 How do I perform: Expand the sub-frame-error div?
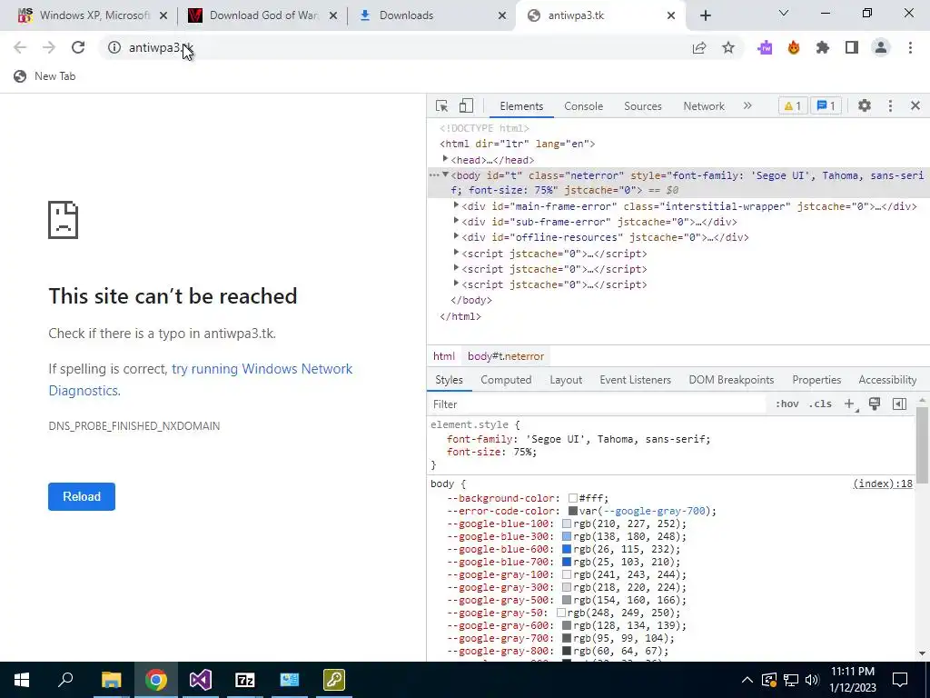pos(456,221)
